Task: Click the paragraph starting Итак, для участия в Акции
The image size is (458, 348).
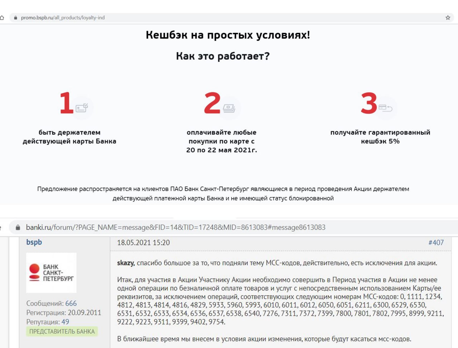Action: point(281,301)
